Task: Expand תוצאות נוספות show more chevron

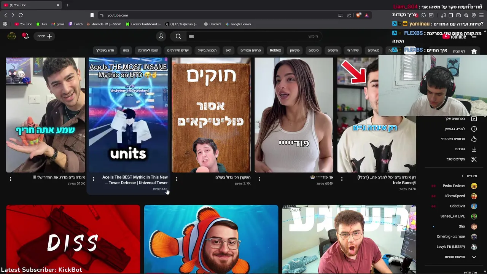Action: [474, 257]
